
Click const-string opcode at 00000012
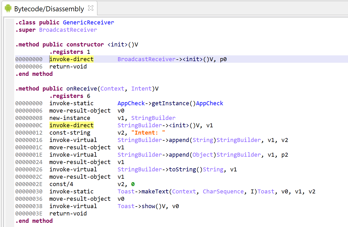(70, 133)
